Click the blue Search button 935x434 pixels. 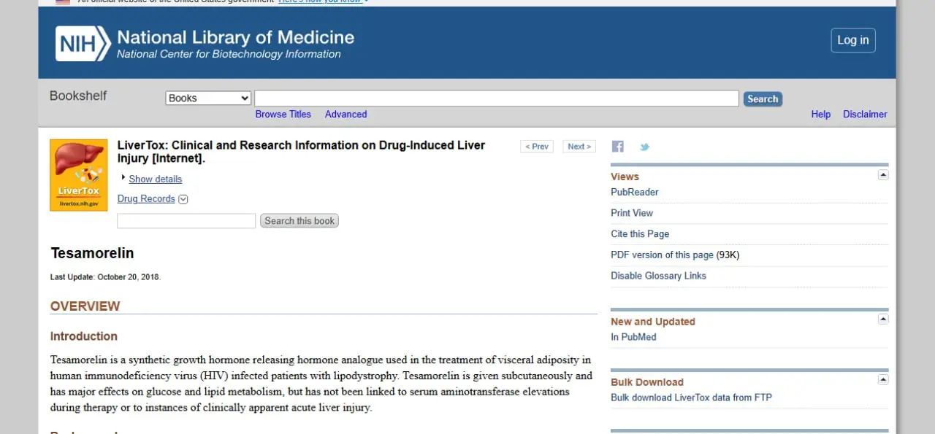tap(763, 99)
